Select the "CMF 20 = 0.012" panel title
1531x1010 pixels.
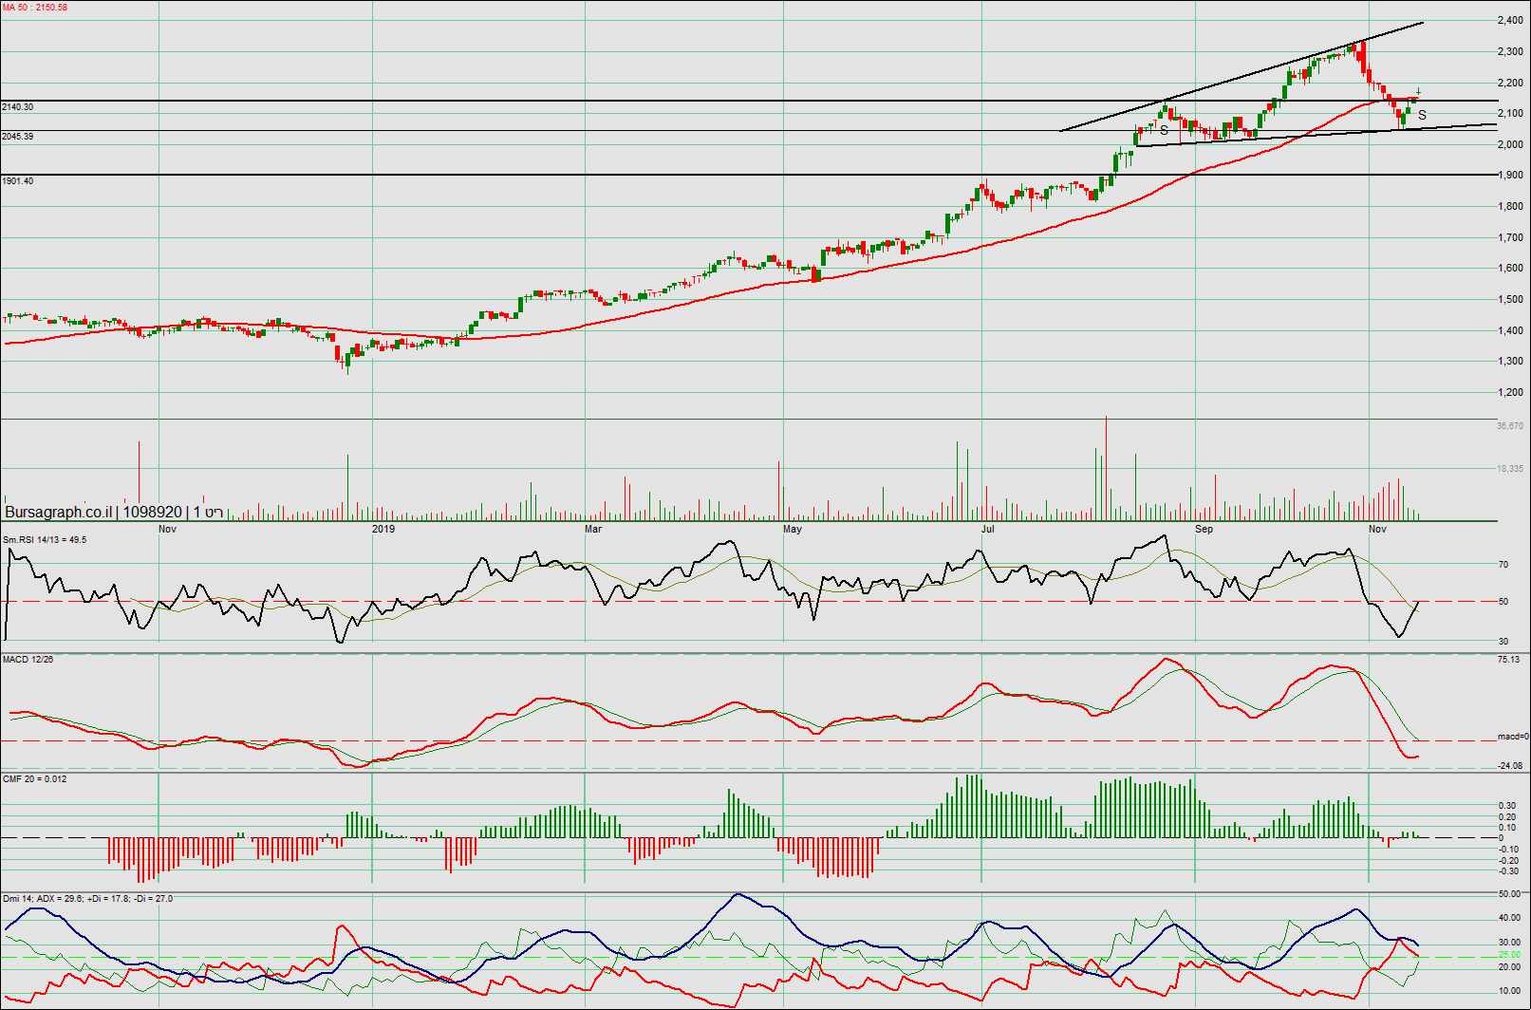pyautogui.click(x=35, y=778)
